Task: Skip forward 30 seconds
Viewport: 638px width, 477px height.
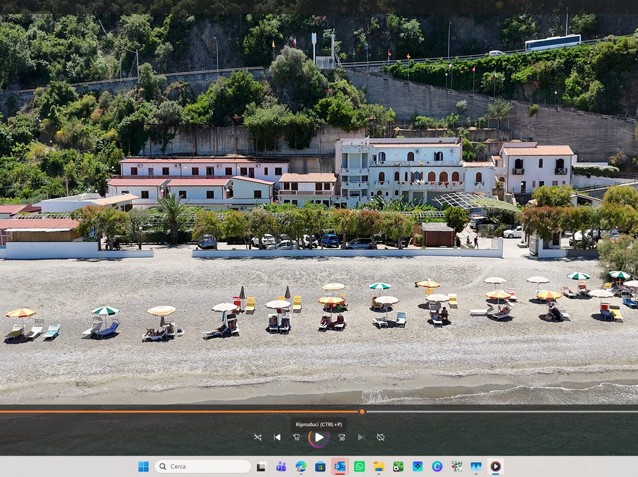Action: pyautogui.click(x=342, y=437)
